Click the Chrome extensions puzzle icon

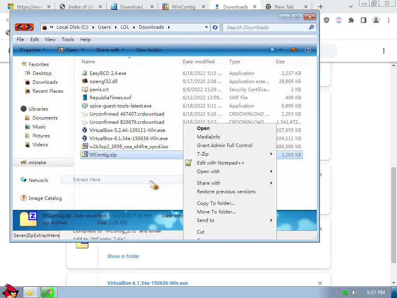pos(351,20)
